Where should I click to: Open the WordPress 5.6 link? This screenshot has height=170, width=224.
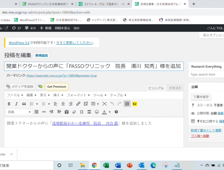(19, 43)
